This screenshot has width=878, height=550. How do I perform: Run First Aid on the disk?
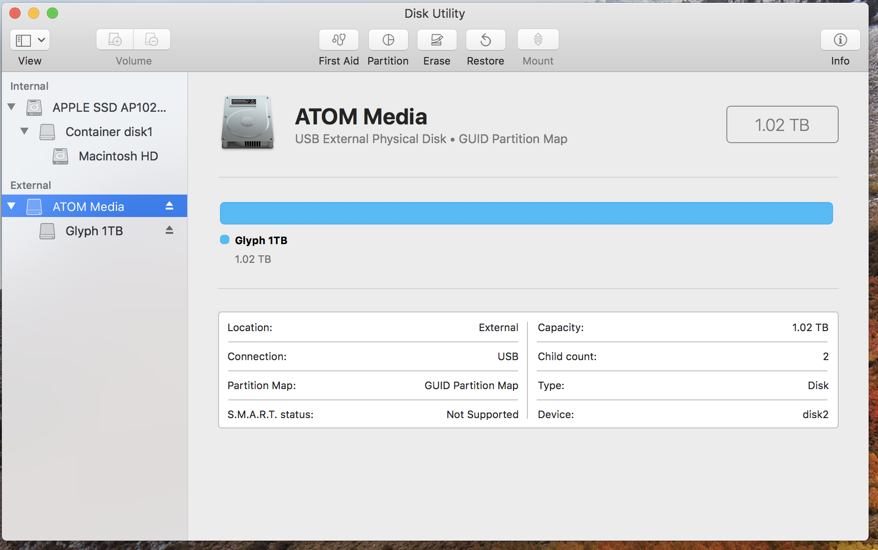(339, 40)
